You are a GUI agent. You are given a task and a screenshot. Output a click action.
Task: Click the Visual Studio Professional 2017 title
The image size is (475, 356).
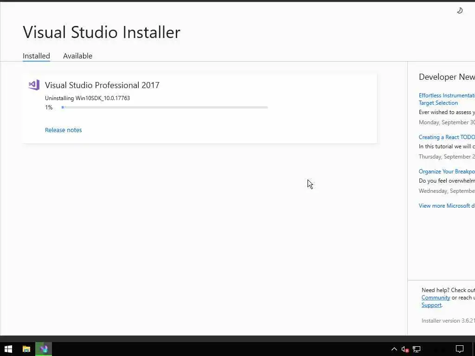click(102, 85)
